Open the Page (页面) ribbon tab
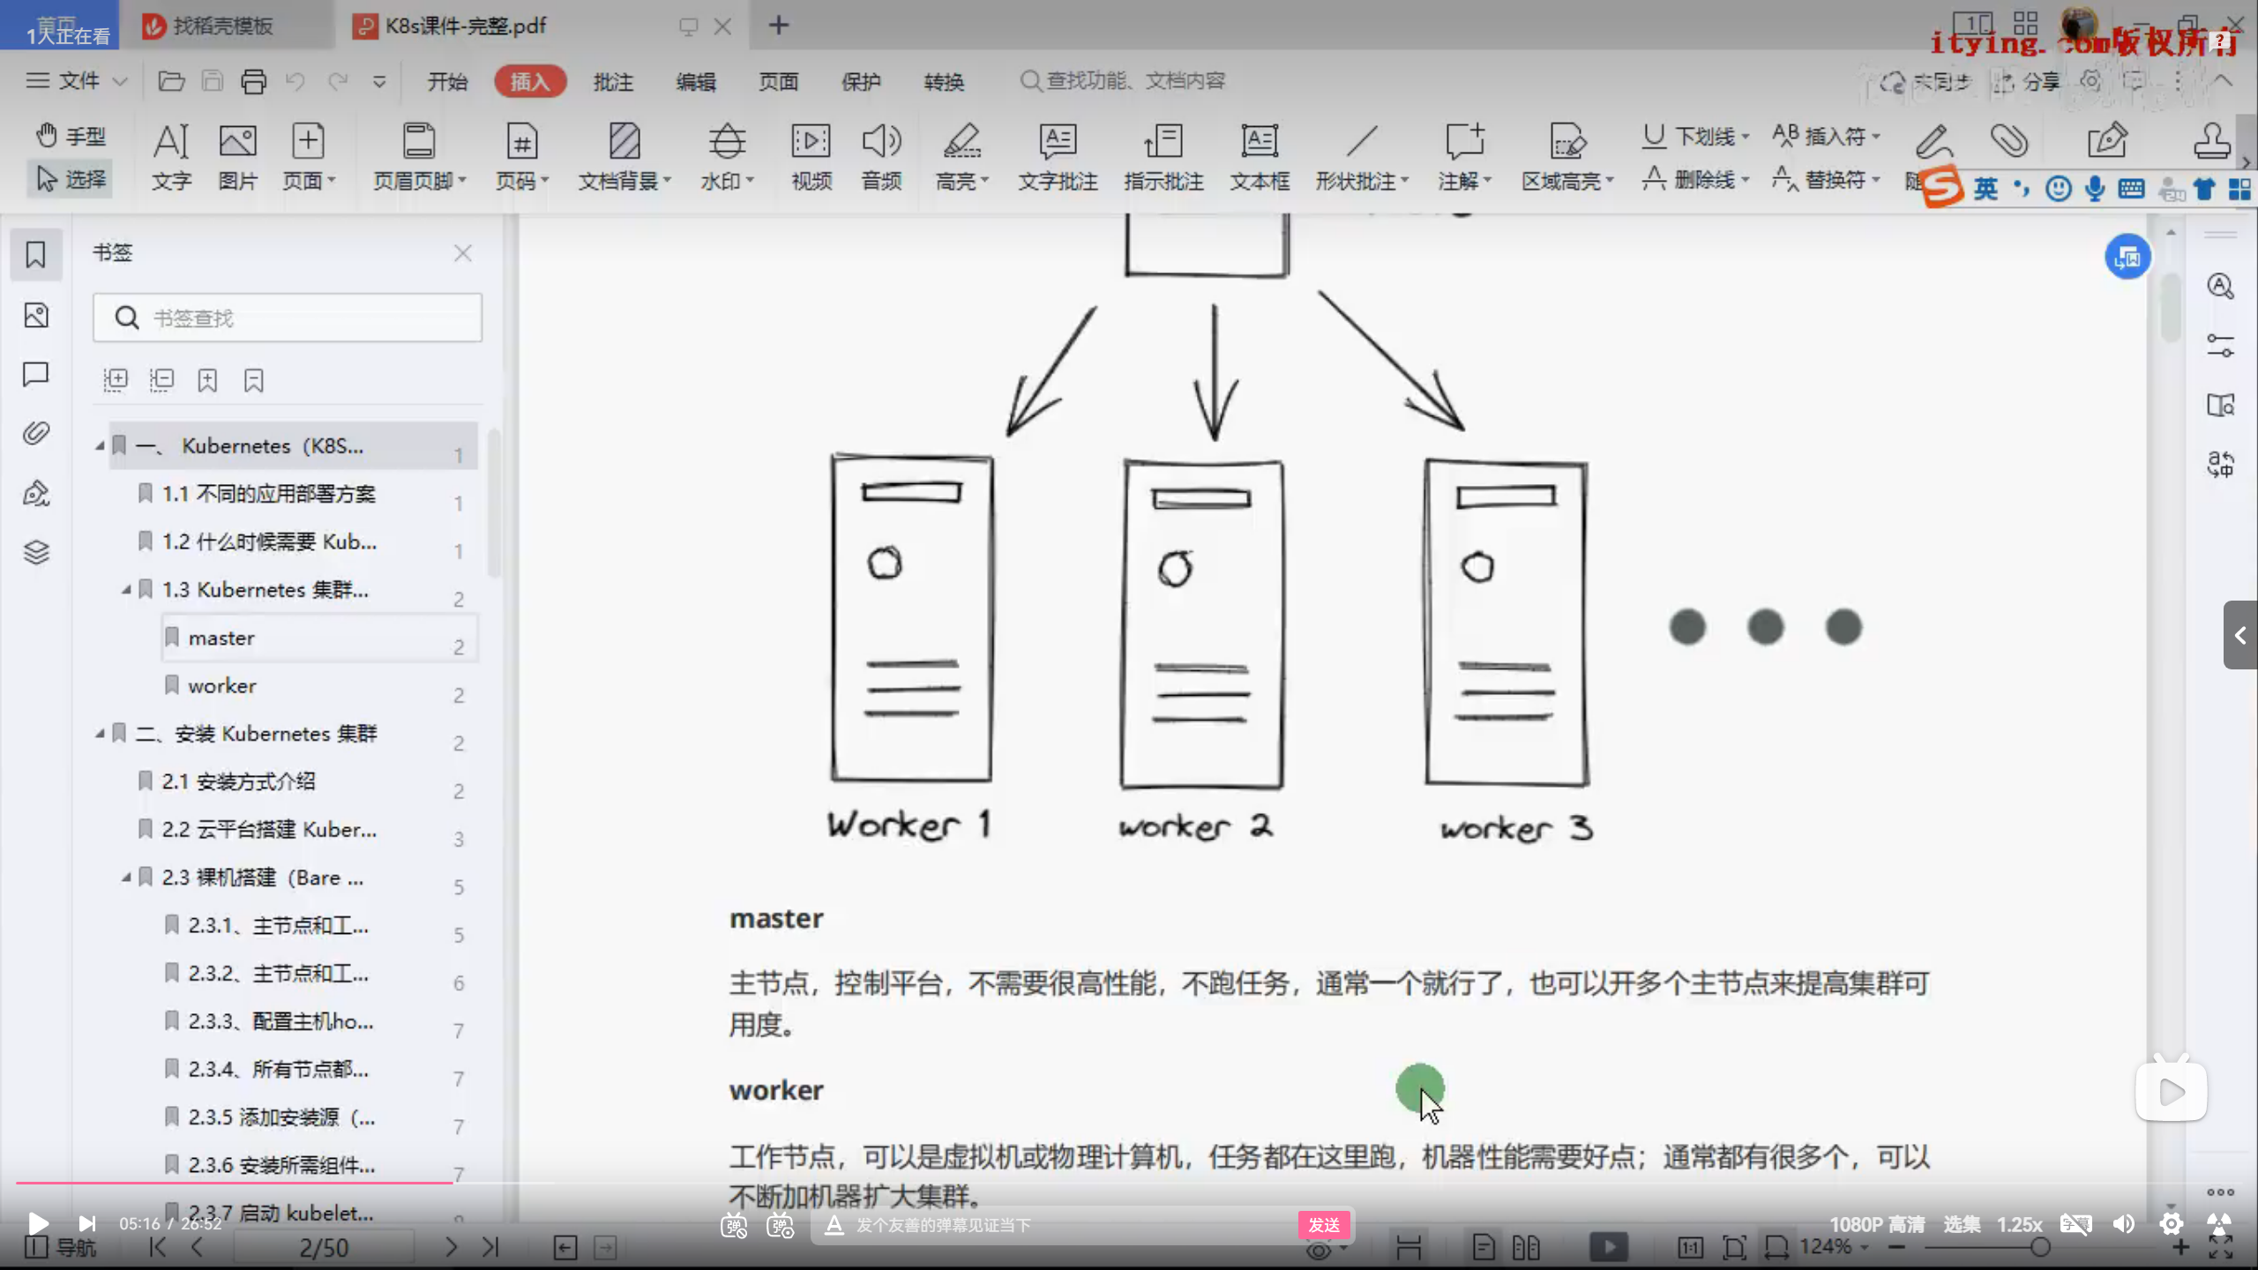 pyautogui.click(x=779, y=81)
